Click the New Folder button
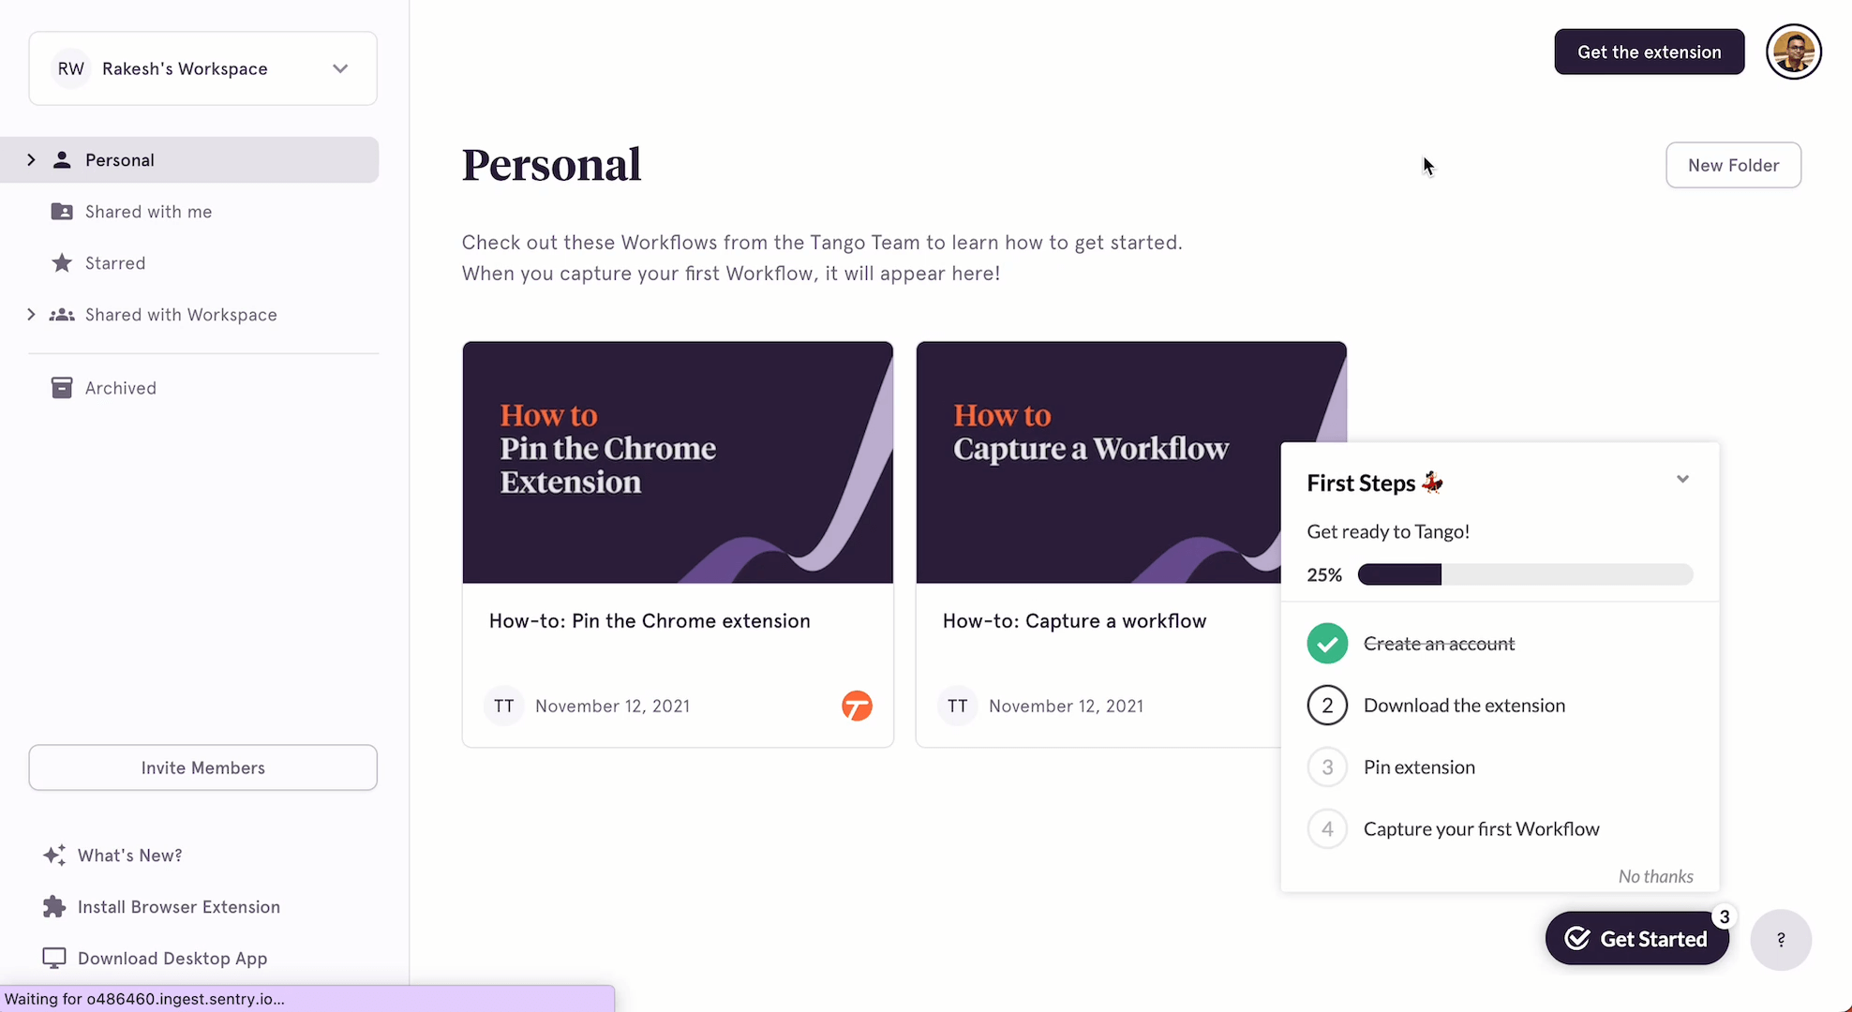Viewport: 1852px width, 1012px height. pyautogui.click(x=1733, y=165)
